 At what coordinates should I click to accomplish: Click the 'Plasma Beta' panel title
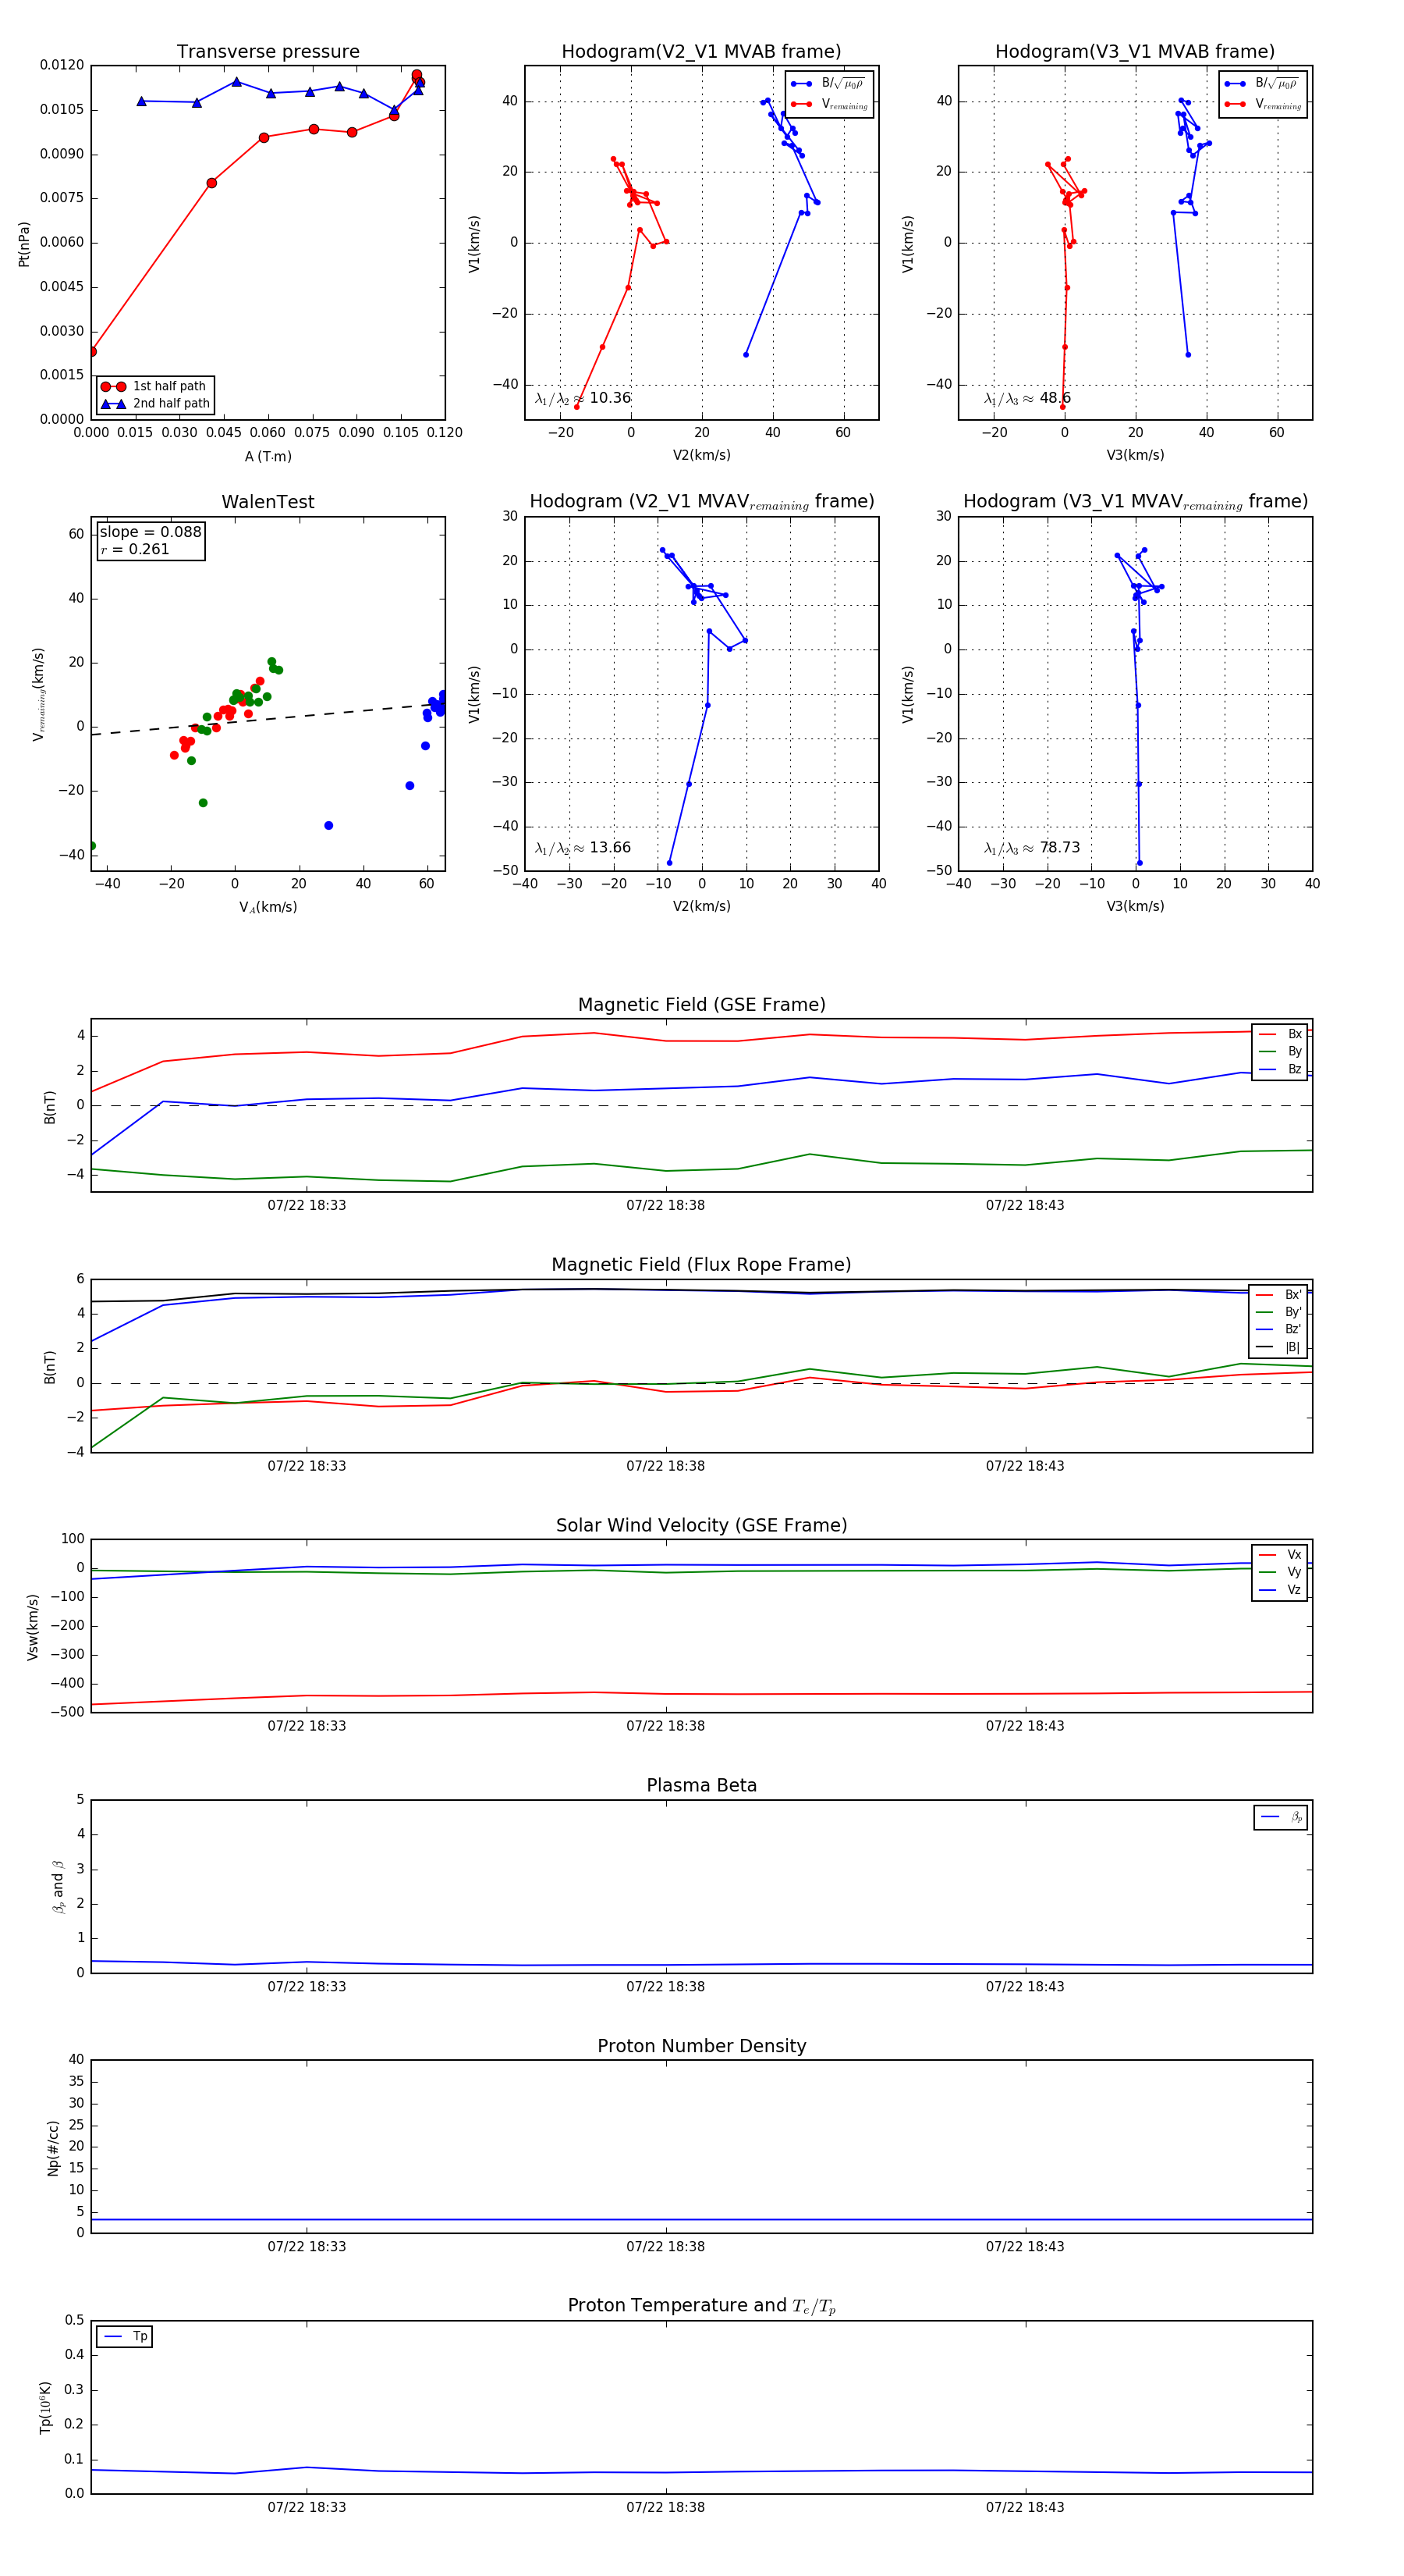click(x=701, y=1786)
